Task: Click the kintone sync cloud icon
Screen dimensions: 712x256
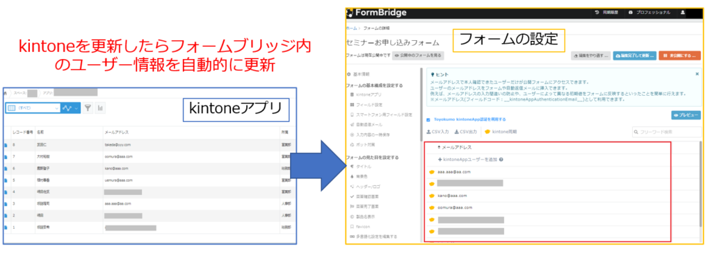Action: [487, 132]
